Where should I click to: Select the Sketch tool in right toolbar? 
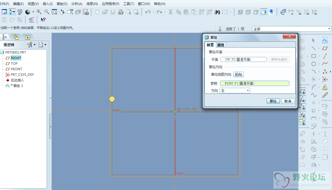point(325,40)
